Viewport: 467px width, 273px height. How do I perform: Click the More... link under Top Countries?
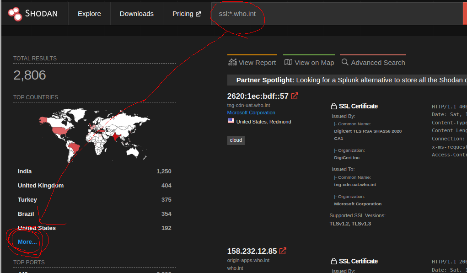[x=27, y=242]
